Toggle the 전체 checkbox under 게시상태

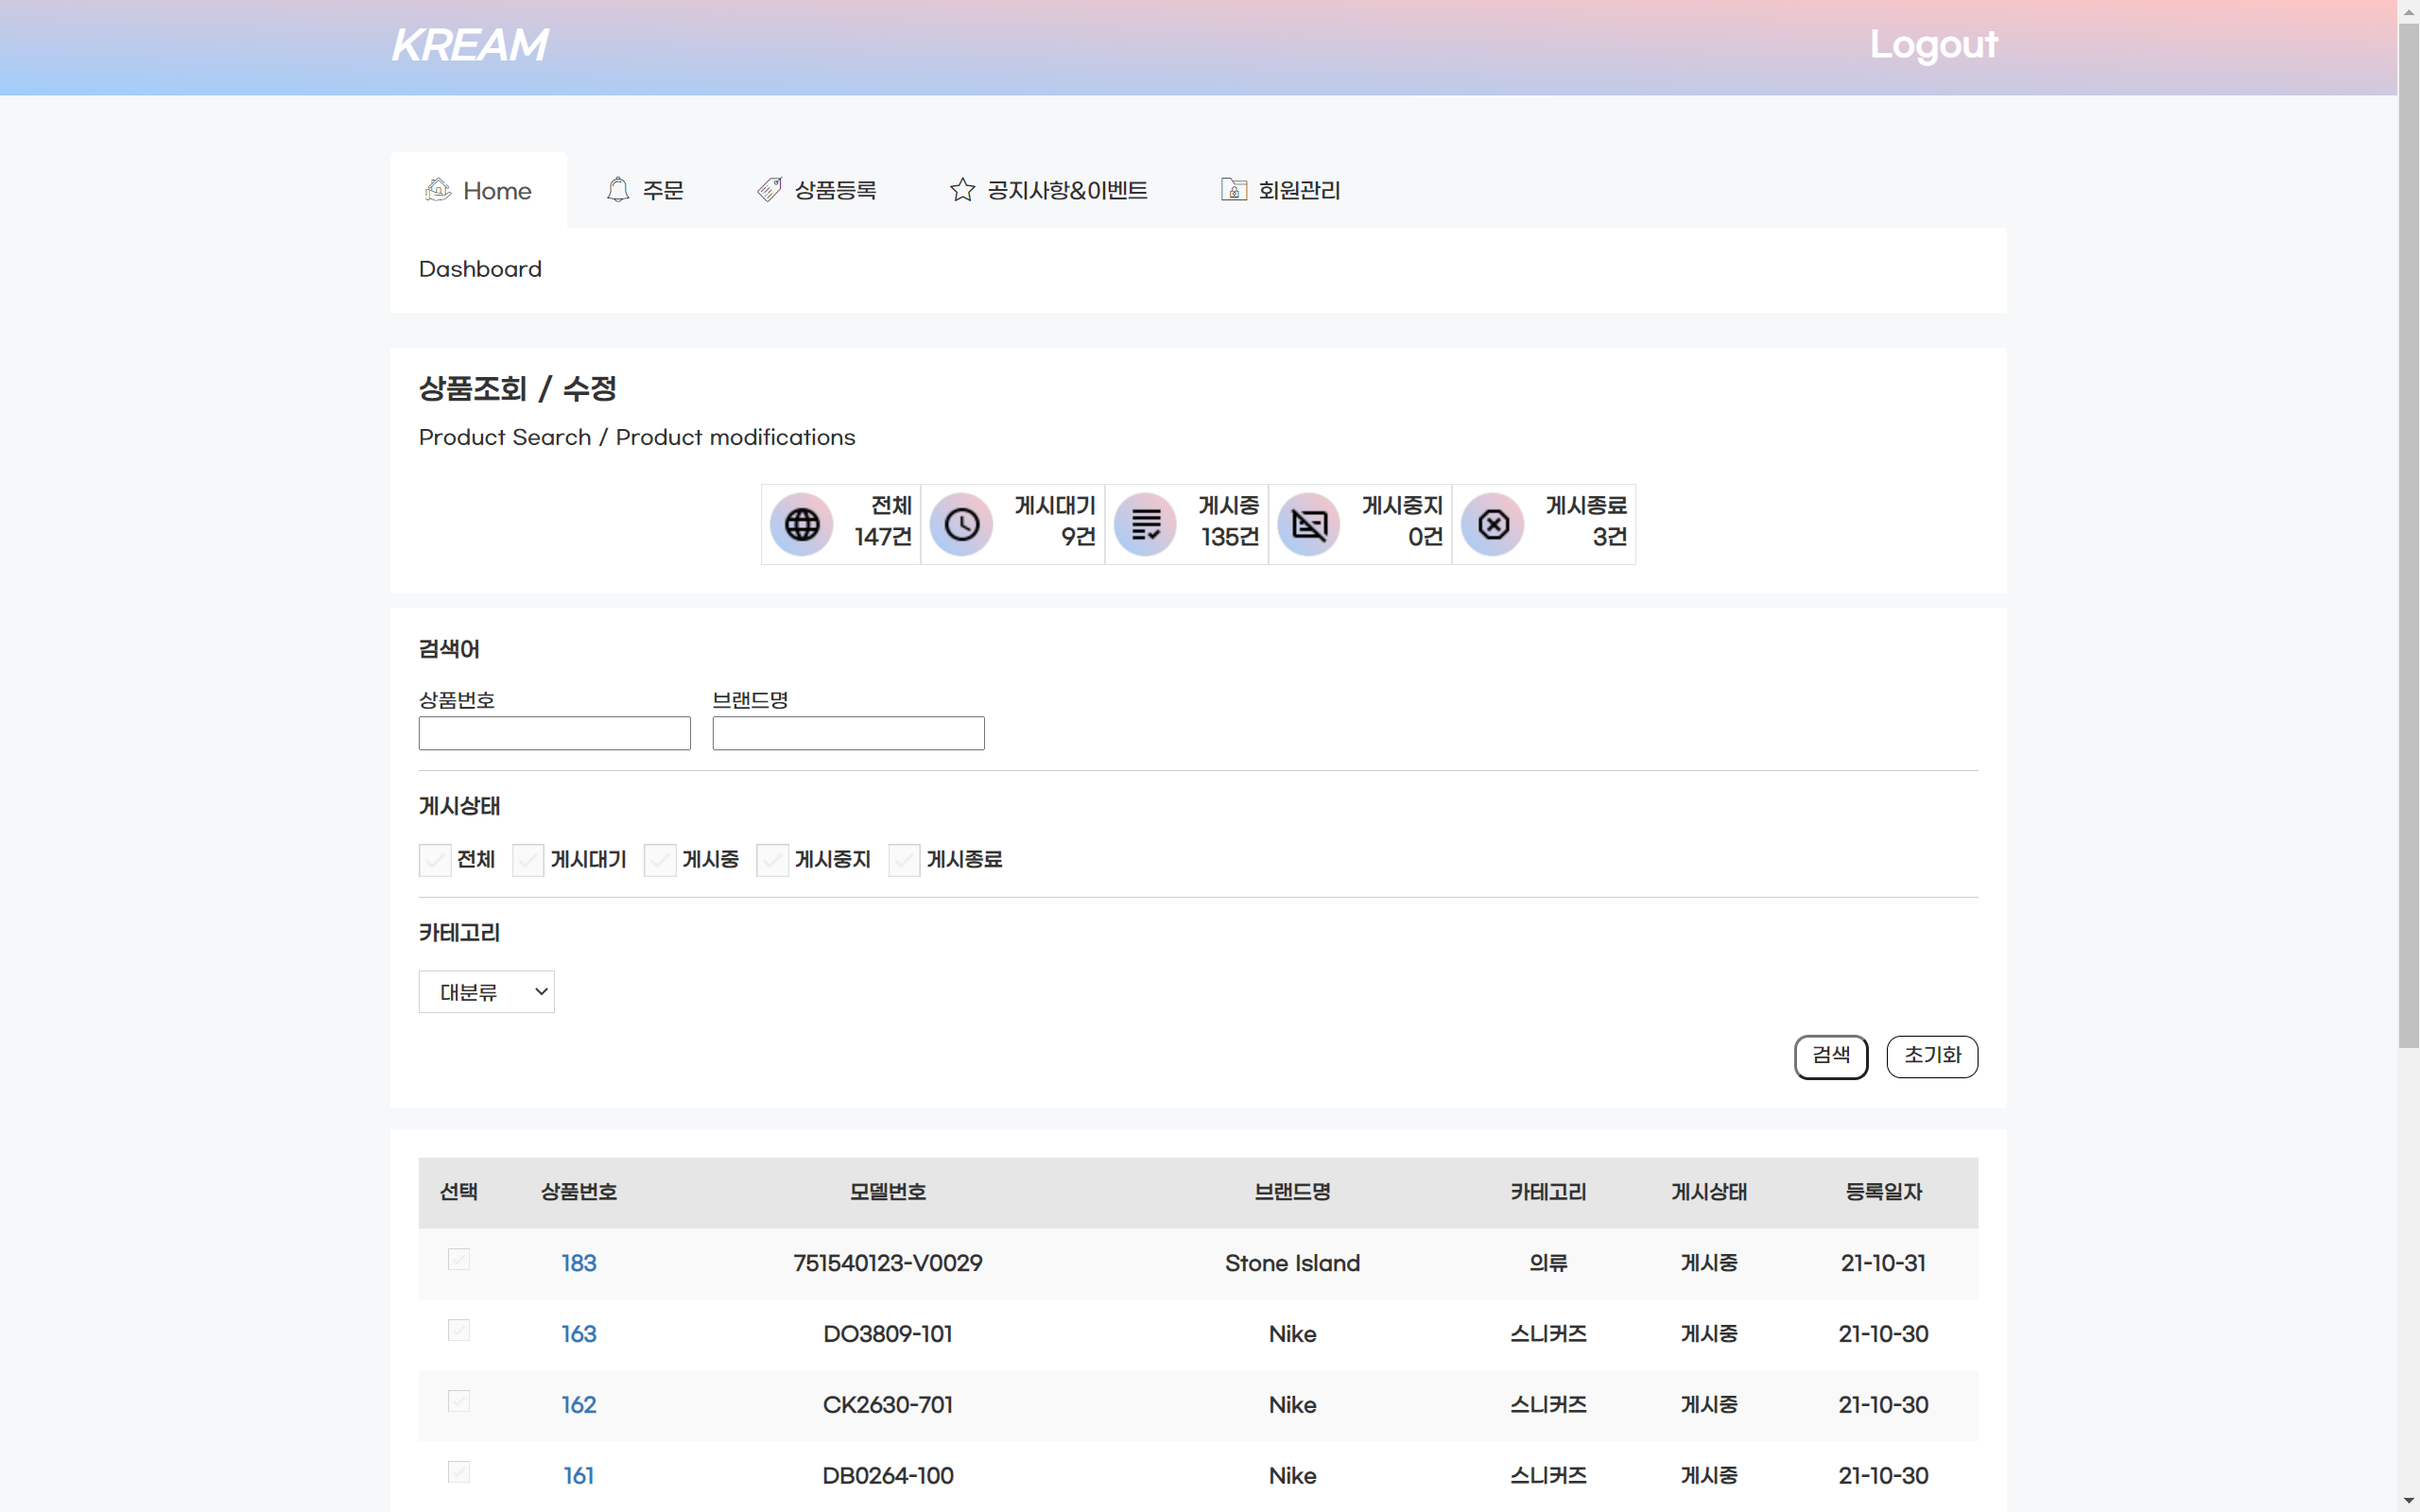point(434,859)
